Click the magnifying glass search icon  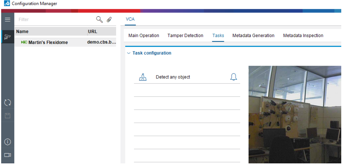100,20
